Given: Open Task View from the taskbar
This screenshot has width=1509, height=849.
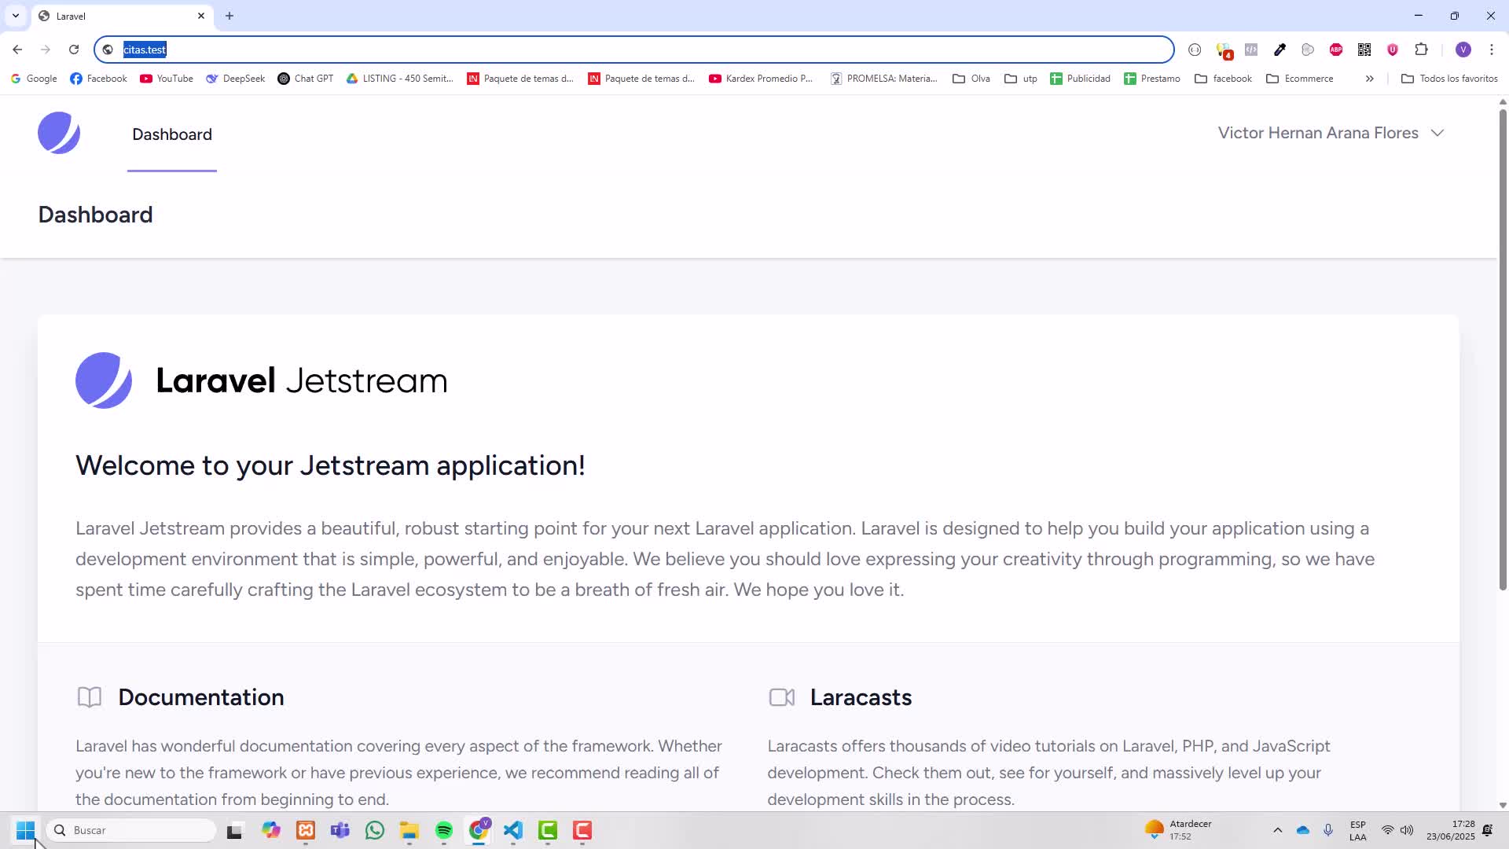Looking at the screenshot, I should 234,830.
